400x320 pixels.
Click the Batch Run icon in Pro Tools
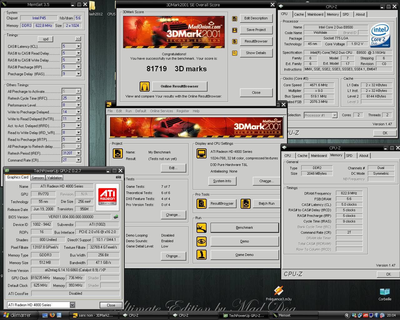click(246, 203)
